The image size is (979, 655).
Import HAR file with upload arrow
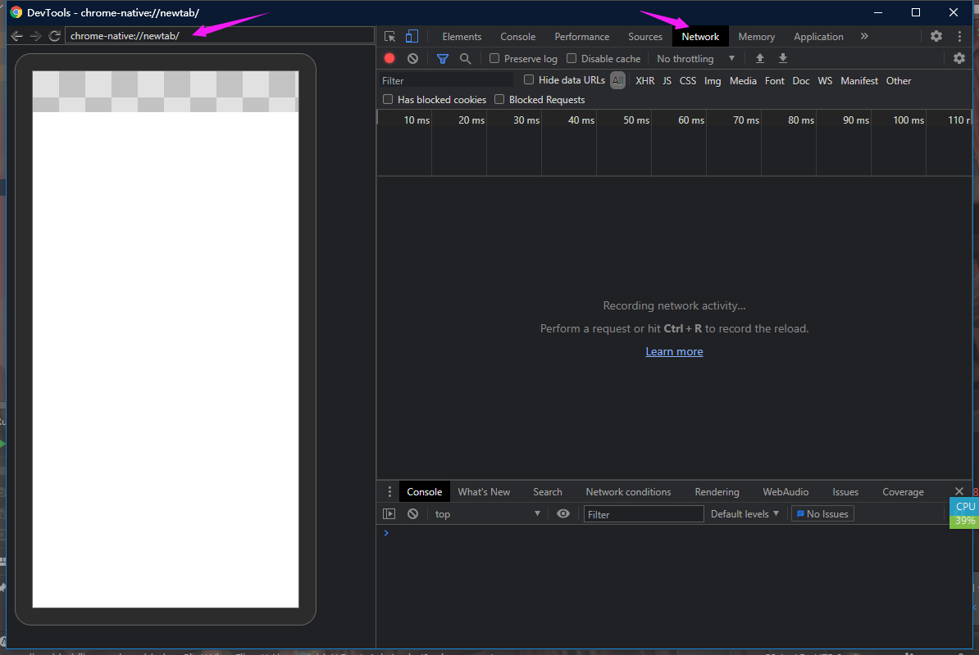(760, 59)
